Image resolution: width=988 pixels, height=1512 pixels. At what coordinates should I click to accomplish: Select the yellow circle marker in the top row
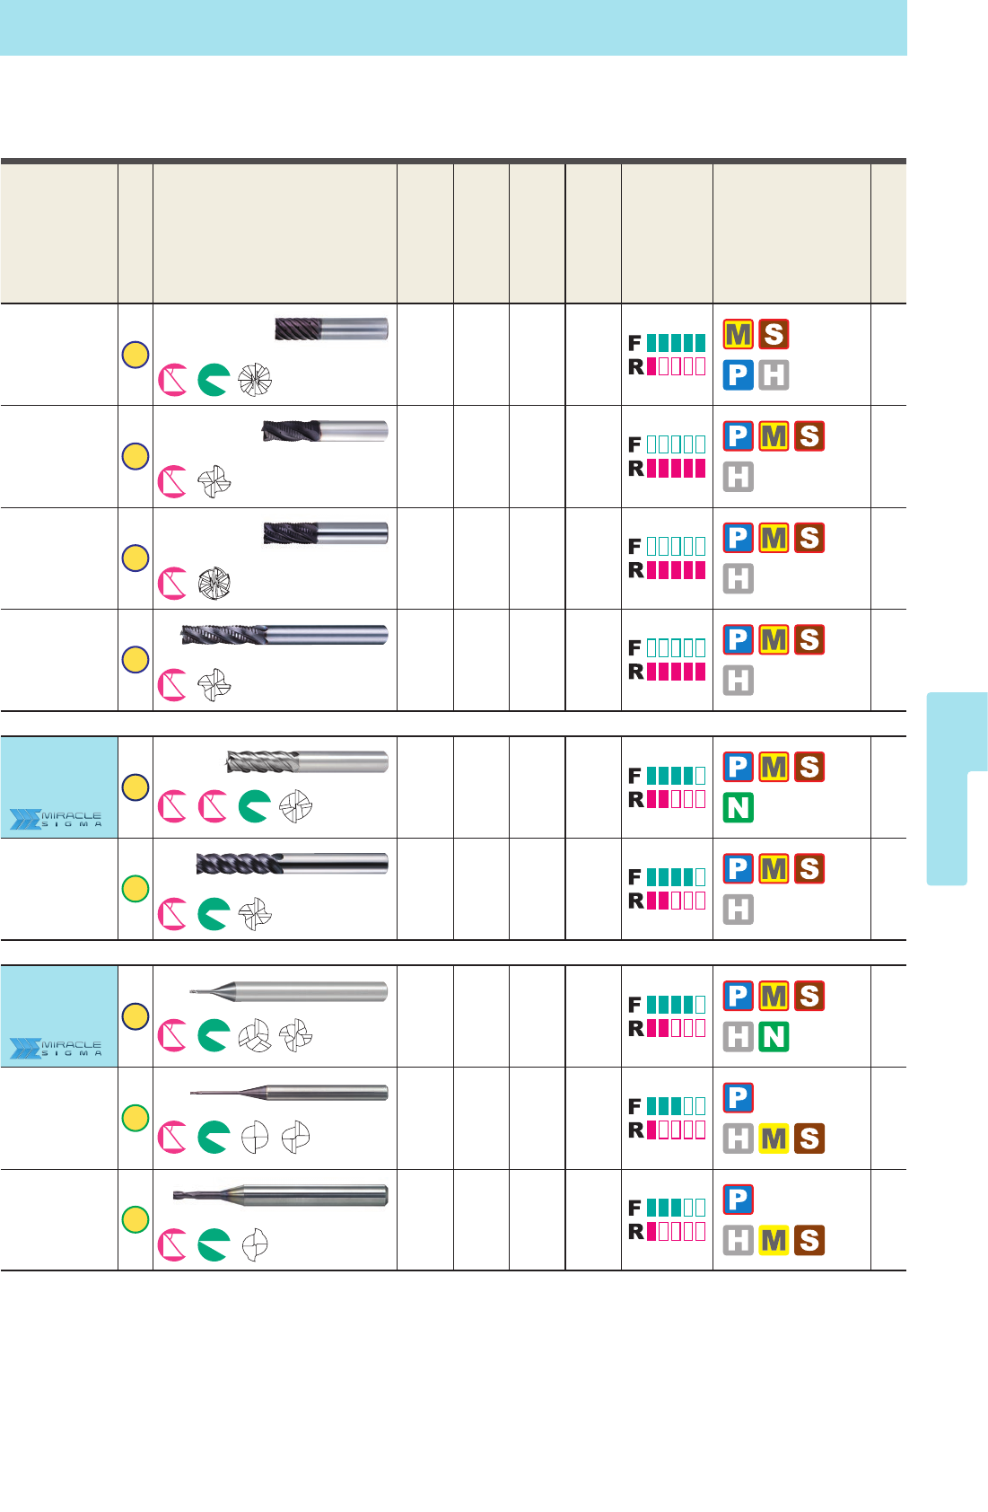[135, 355]
